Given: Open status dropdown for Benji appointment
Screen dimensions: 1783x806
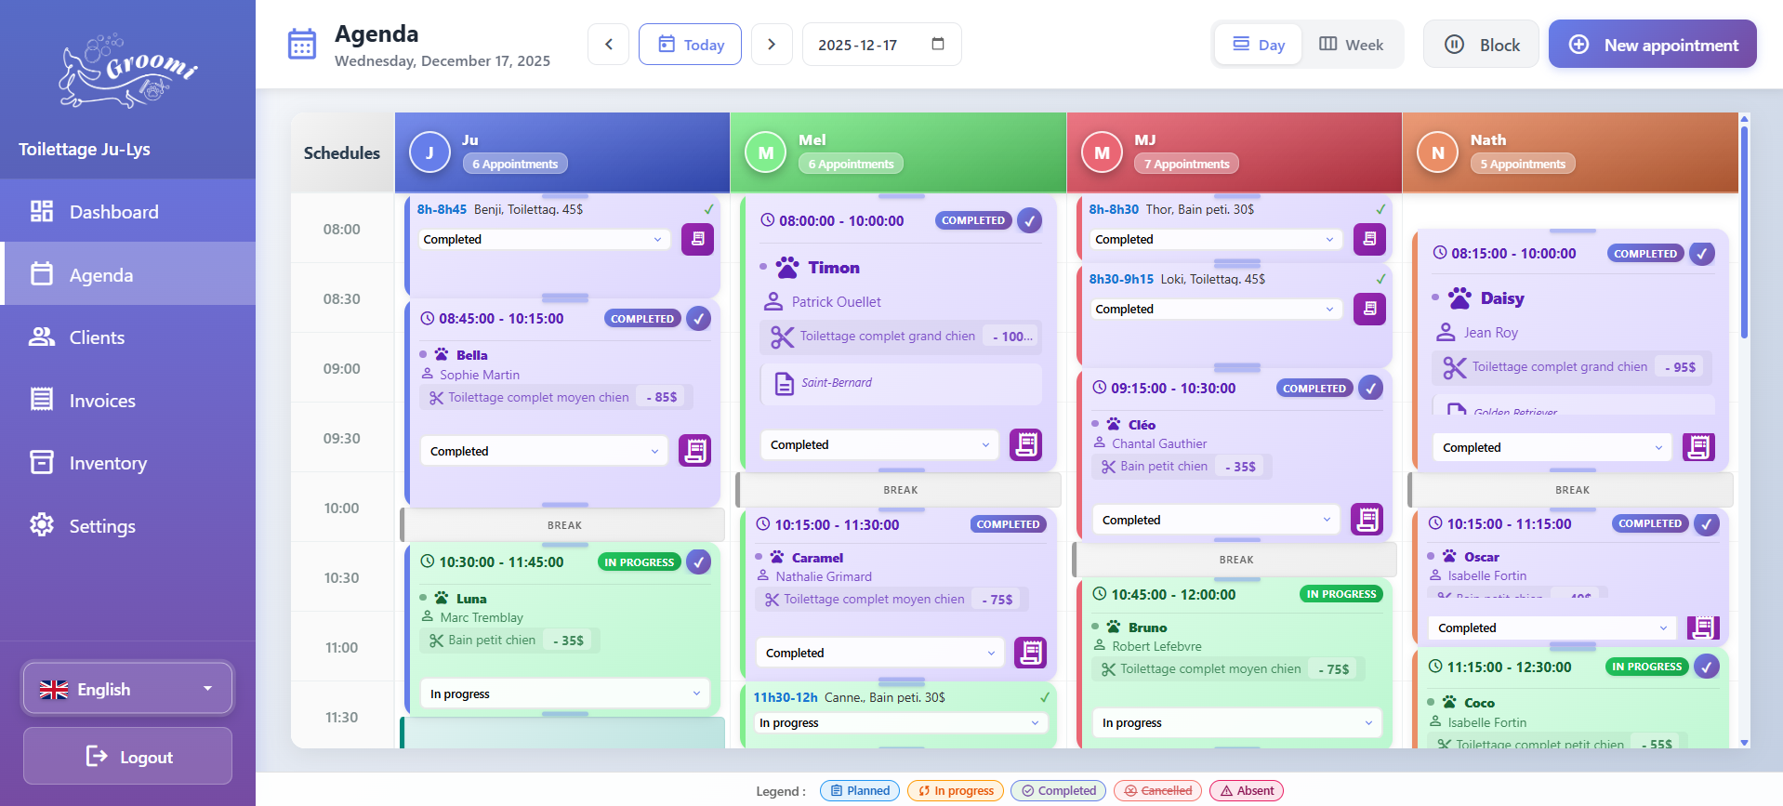Looking at the screenshot, I should click(543, 239).
